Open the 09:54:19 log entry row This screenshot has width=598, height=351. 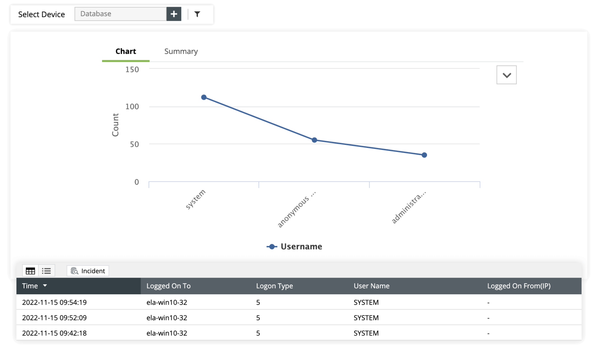click(54, 302)
